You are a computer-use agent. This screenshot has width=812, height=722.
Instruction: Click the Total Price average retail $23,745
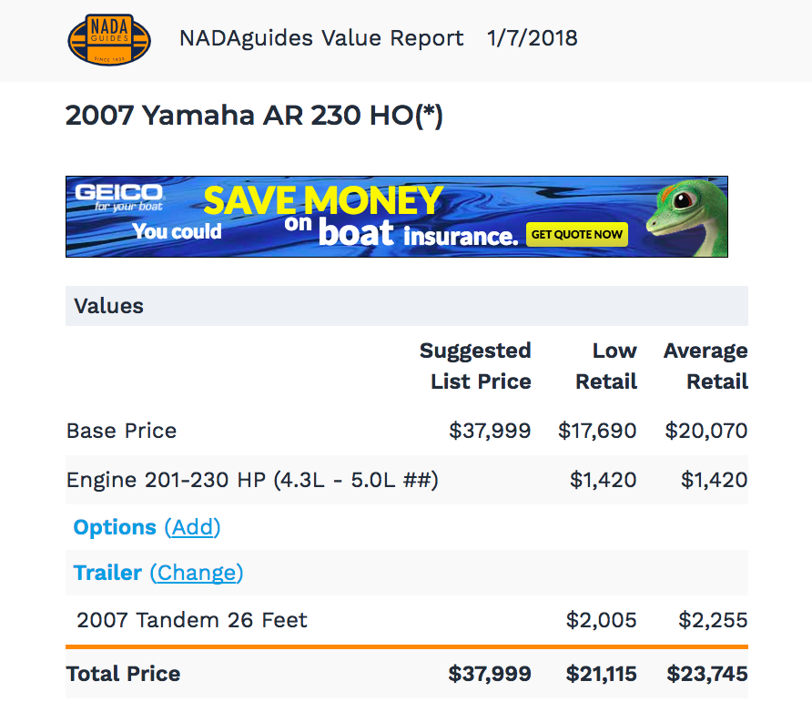coord(707,674)
